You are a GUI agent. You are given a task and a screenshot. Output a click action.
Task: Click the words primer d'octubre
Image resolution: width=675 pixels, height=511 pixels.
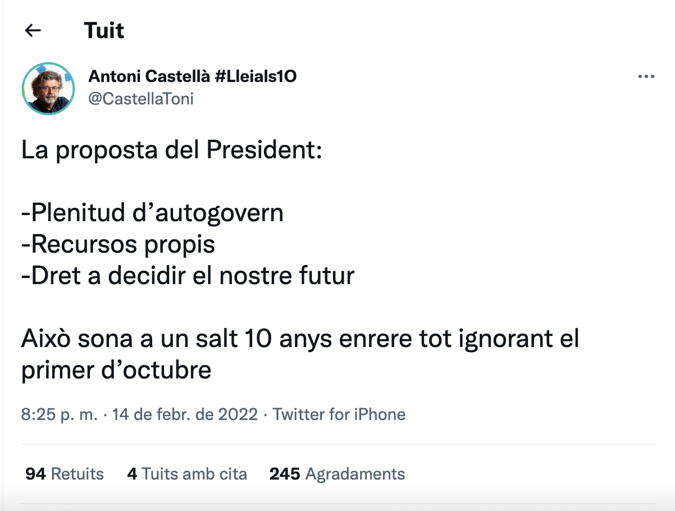pyautogui.click(x=116, y=370)
